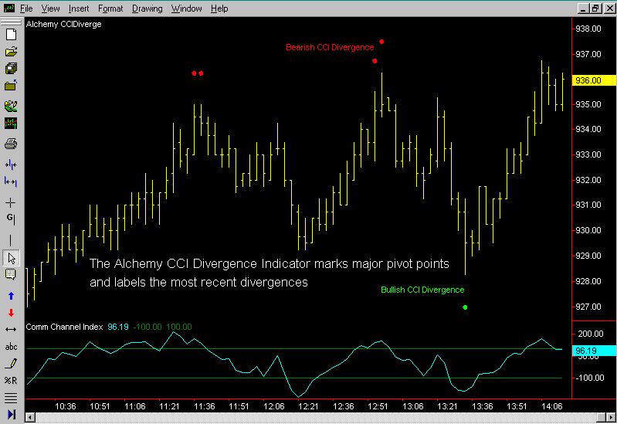This screenshot has width=617, height=424.
Task: Click the speech bubble comment tool
Action: click(11, 274)
